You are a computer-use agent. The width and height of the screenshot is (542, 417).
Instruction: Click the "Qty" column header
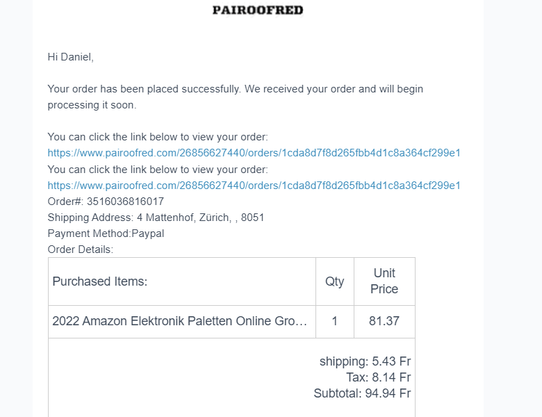tap(335, 281)
